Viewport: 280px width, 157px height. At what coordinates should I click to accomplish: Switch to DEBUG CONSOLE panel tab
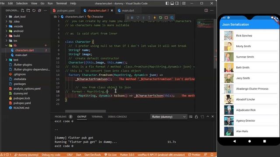pyautogui.click(x=117, y=117)
